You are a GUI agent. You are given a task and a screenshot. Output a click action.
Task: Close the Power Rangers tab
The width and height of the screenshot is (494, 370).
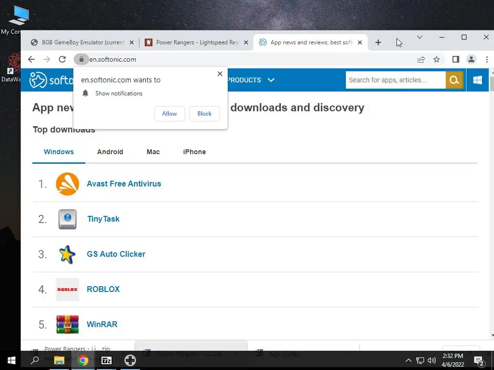246,42
